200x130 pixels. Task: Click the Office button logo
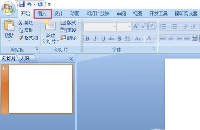9,9
